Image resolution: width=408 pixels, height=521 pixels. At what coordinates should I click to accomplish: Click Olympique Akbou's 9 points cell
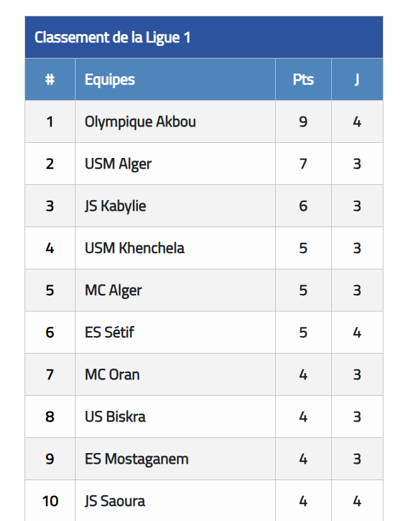pos(303,121)
